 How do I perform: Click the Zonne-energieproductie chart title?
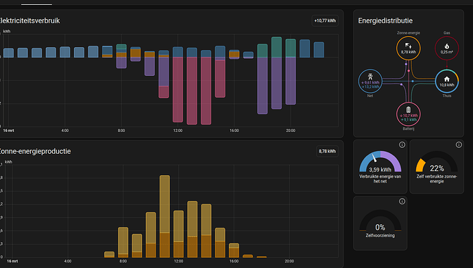coord(35,151)
